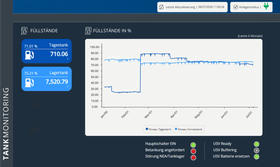Image resolution: width=280 pixels, height=167 pixels.
Task: Click the Hauptschalter EIN label
Action: 161,144
